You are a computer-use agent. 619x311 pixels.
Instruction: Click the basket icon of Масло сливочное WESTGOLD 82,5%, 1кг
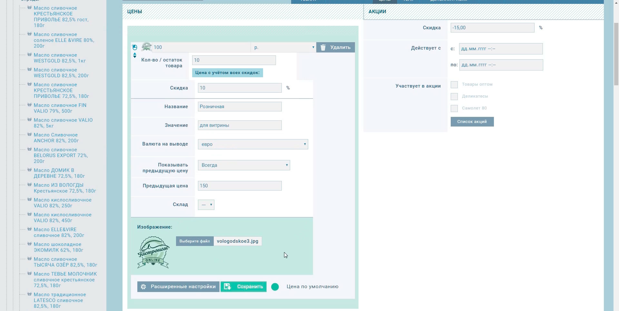coord(29,55)
